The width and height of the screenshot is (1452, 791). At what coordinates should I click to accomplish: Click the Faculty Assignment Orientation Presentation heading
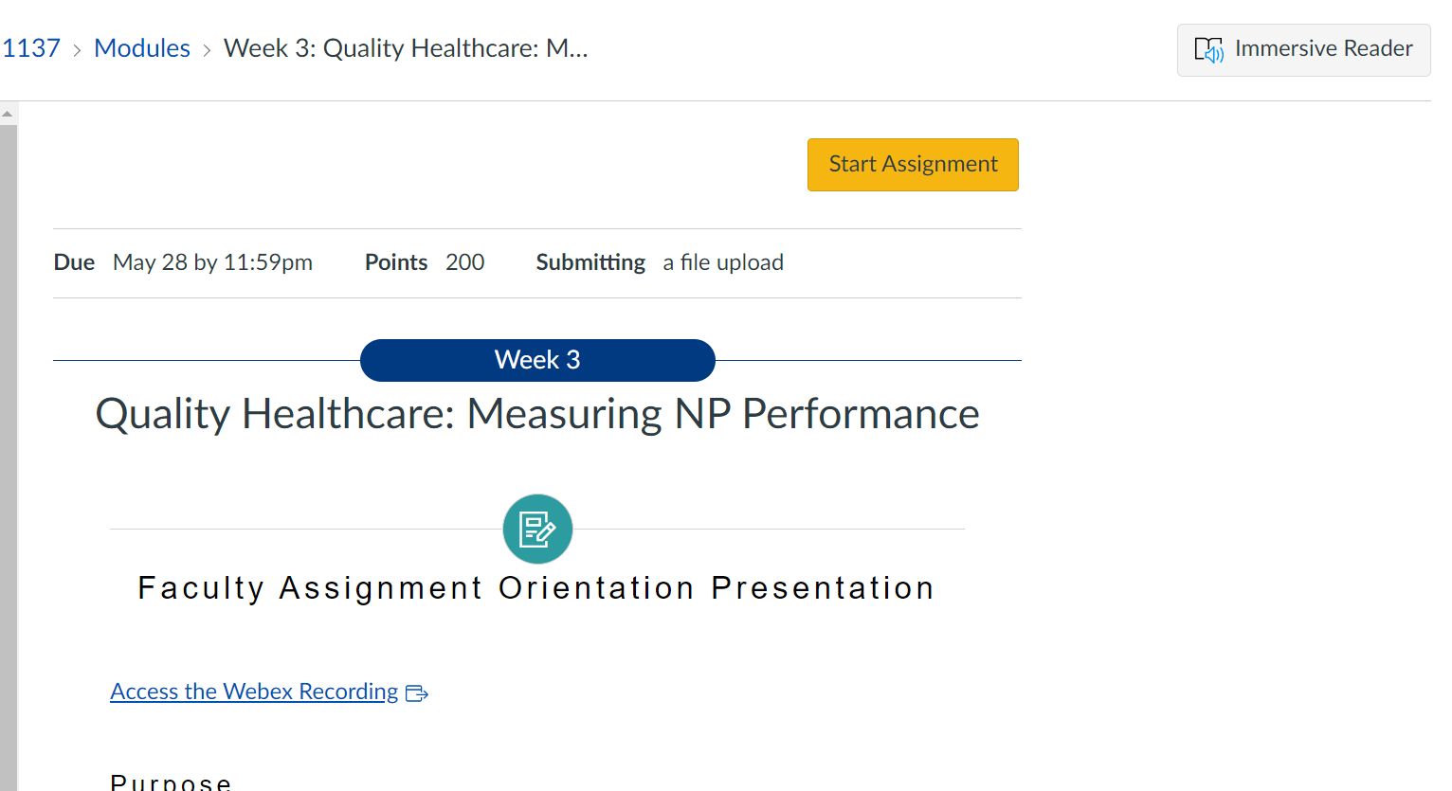(535, 587)
